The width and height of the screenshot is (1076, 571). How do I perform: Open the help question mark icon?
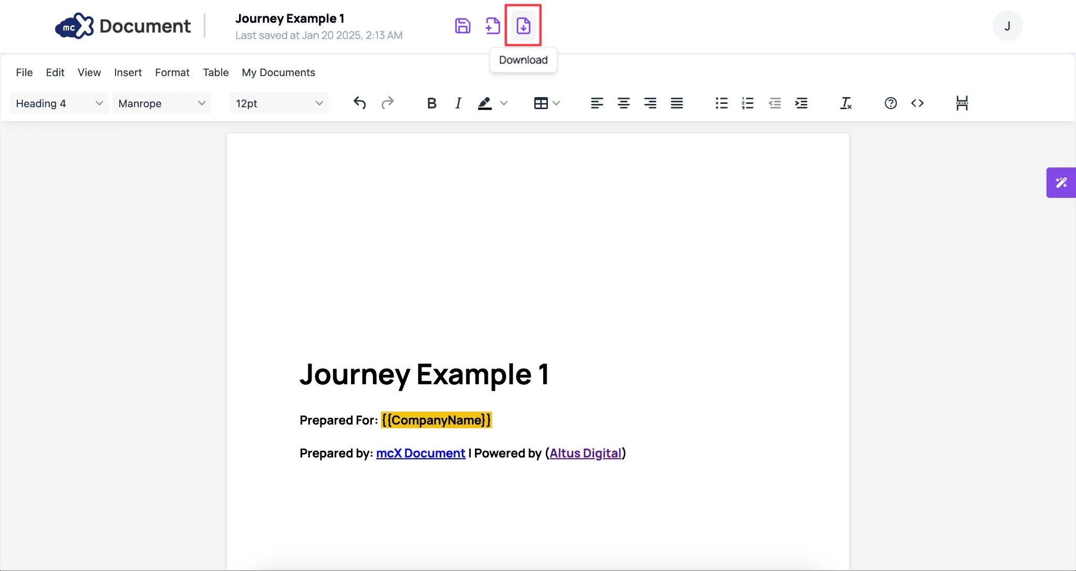pos(891,103)
